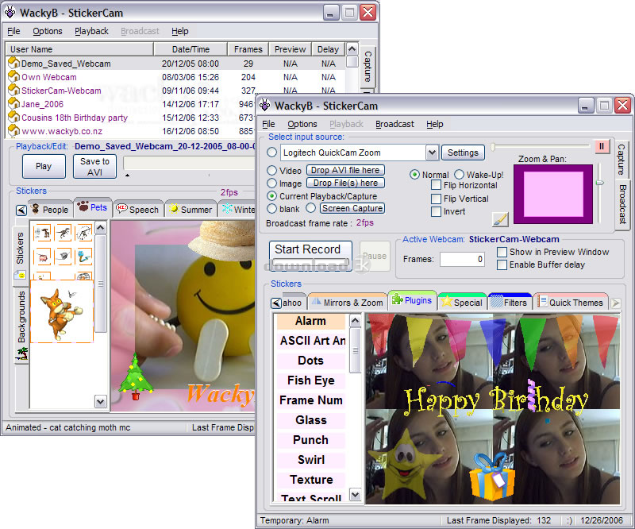This screenshot has width=635, height=529.
Task: Select the Normal radio button
Action: 414,174
